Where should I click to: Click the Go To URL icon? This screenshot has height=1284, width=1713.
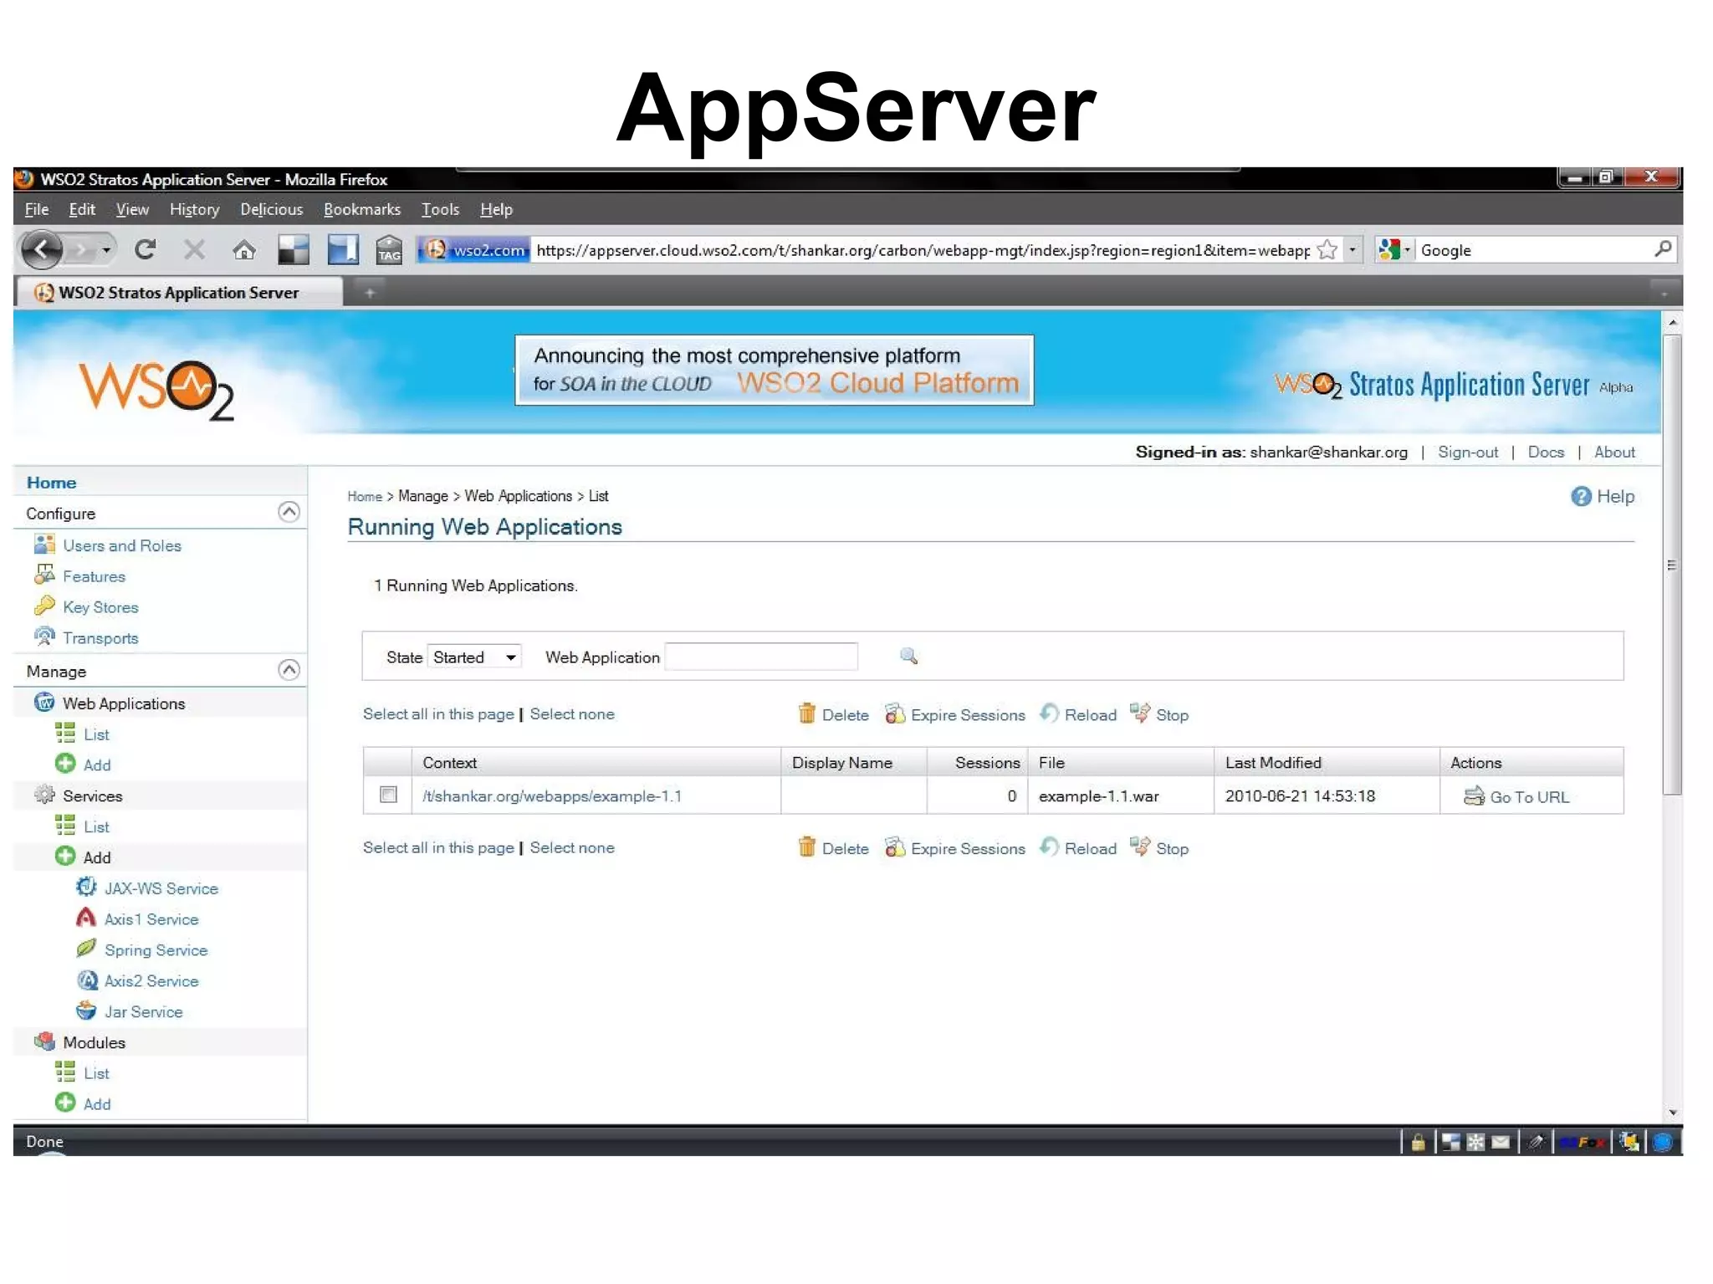point(1474,796)
